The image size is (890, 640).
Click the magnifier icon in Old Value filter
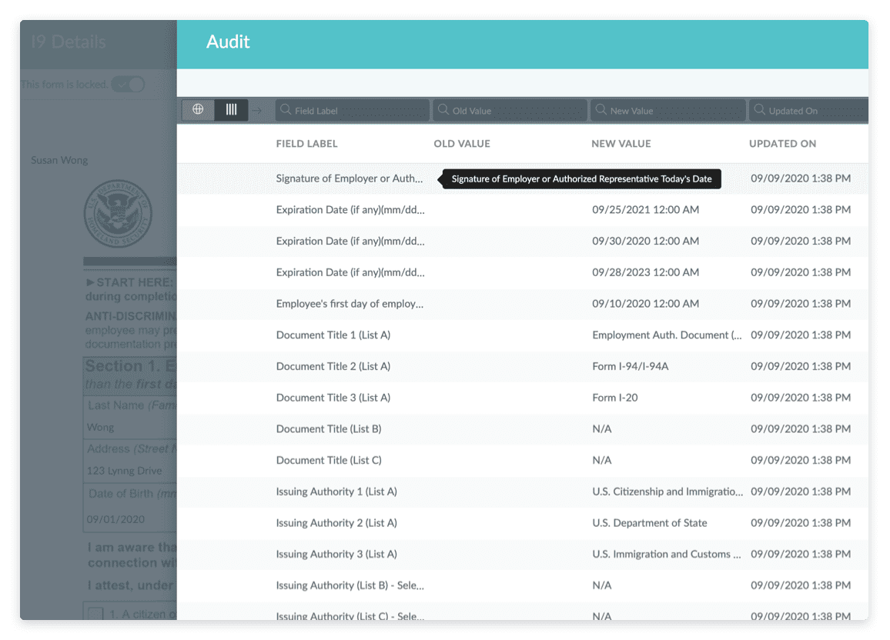[x=445, y=109]
